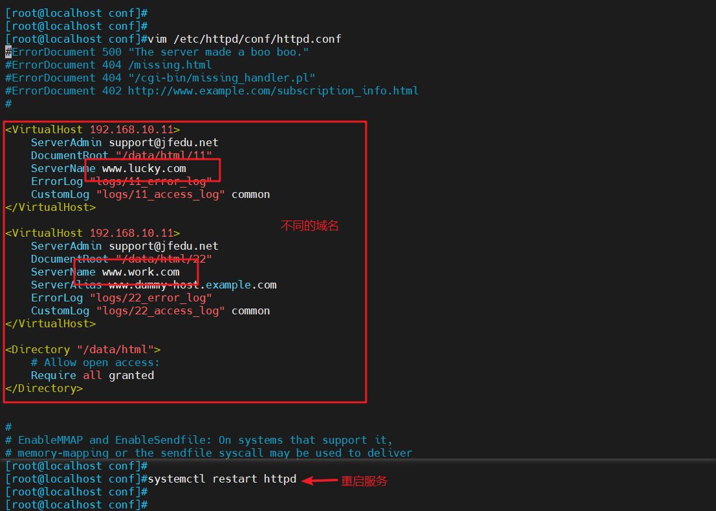Click the Directory "/data/html" opening tag
Image resolution: width=716 pixels, height=511 pixels.
(x=83, y=350)
